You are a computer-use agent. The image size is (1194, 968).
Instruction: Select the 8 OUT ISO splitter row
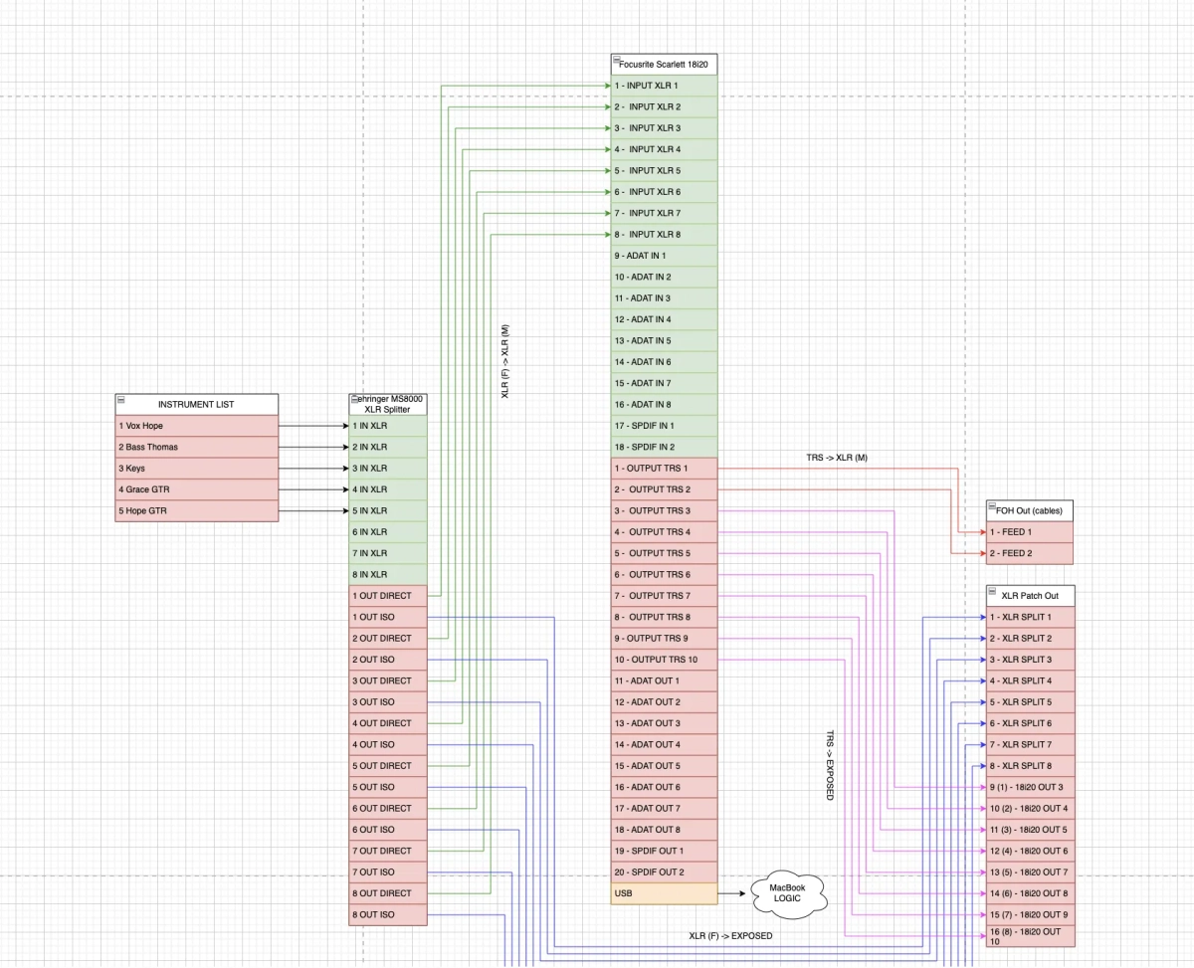(387, 914)
